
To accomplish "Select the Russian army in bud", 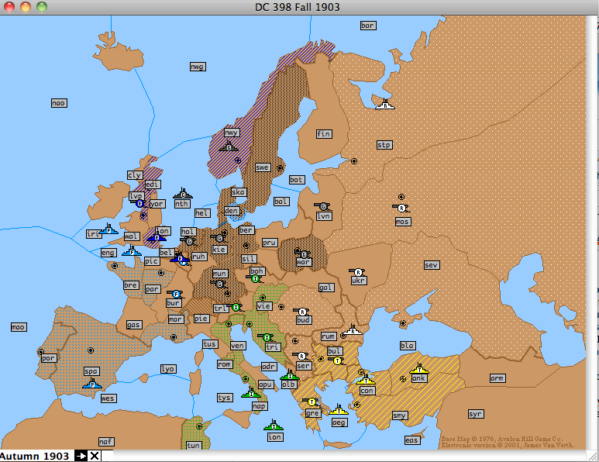I will pos(301,312).
